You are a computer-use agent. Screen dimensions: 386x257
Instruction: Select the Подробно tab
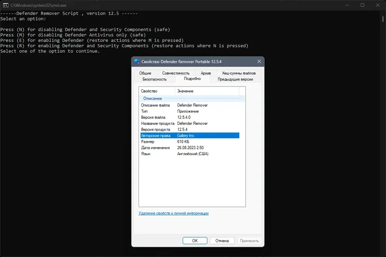(x=192, y=79)
